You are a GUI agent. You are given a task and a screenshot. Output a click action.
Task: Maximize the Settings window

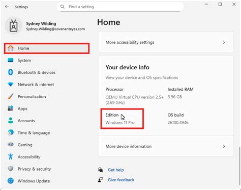[x=220, y=4]
